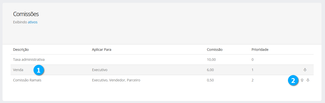
Task: Click the blue number 1 badge
Action: click(x=39, y=70)
